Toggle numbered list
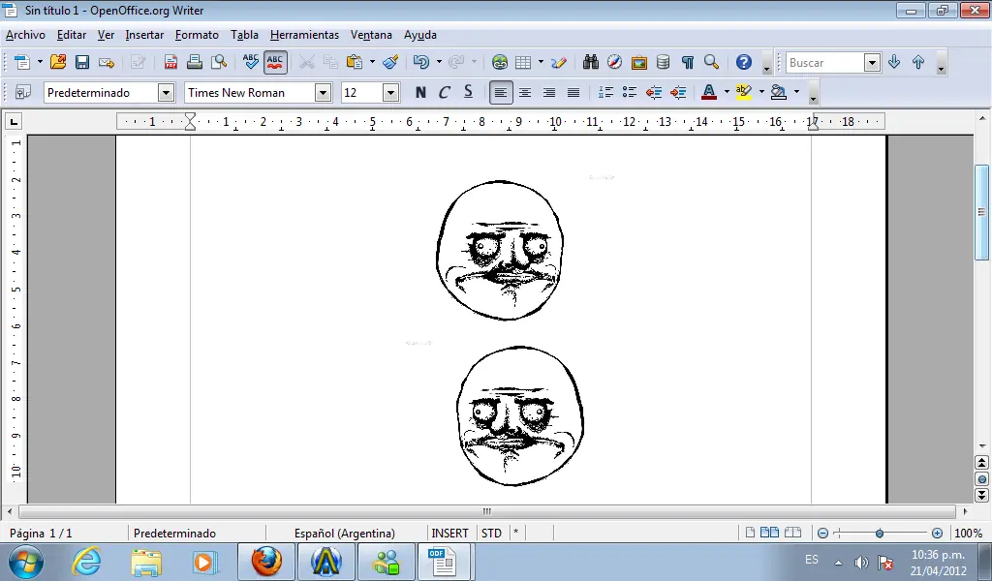992x581 pixels. (605, 92)
